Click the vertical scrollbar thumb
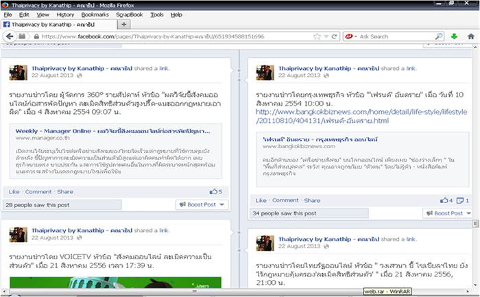This screenshot has height=297, width=480. tap(475, 224)
